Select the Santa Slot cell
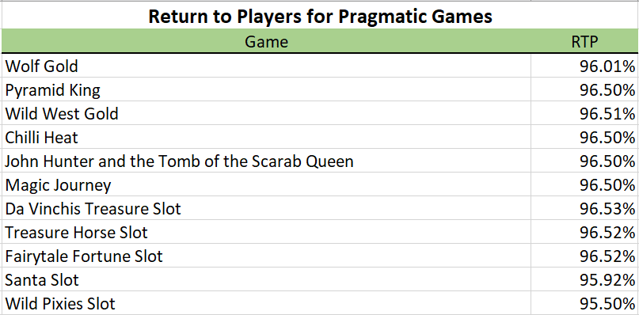This screenshot has width=639, height=315. click(267, 279)
